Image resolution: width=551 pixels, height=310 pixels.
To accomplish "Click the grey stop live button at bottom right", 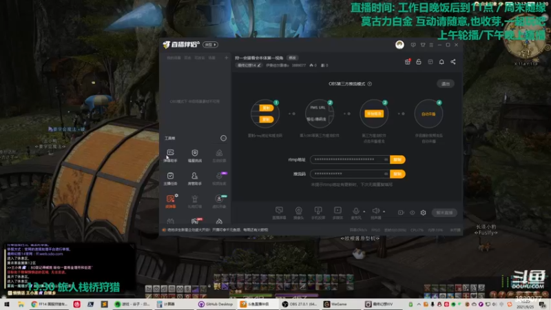I will pos(444,213).
